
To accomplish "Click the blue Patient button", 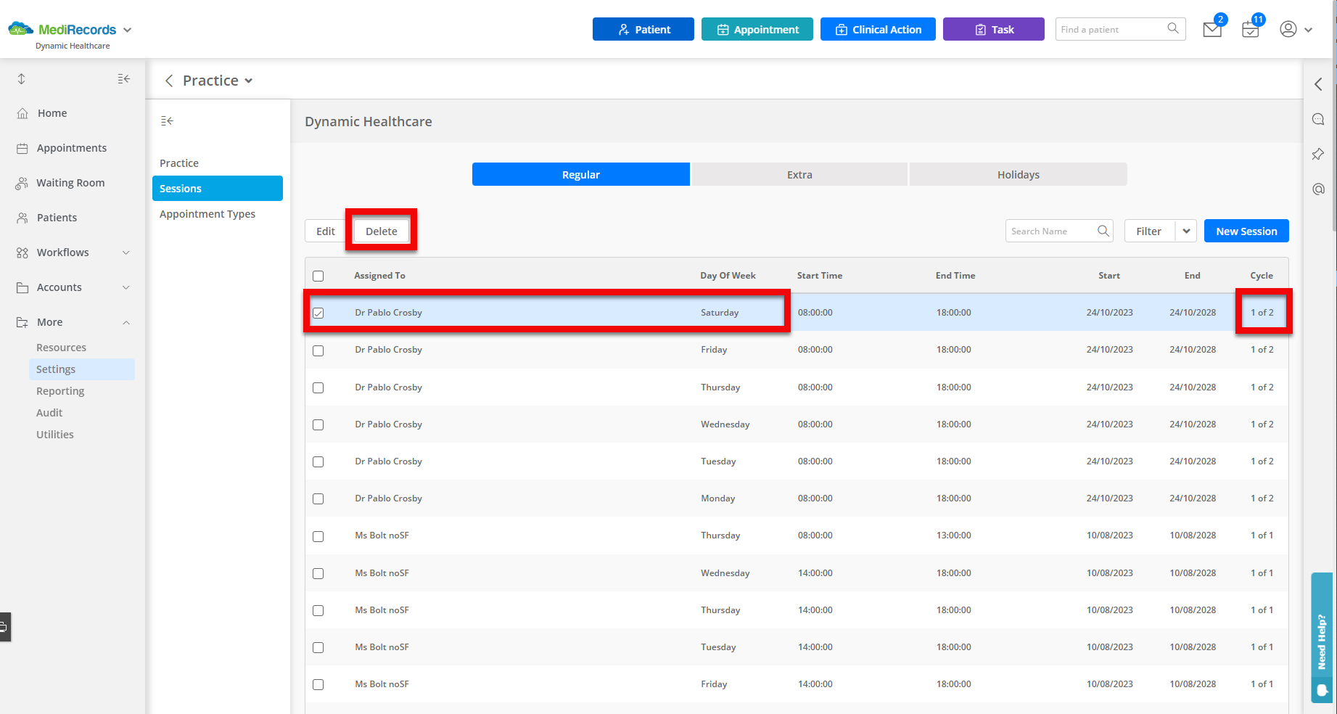I will (643, 29).
